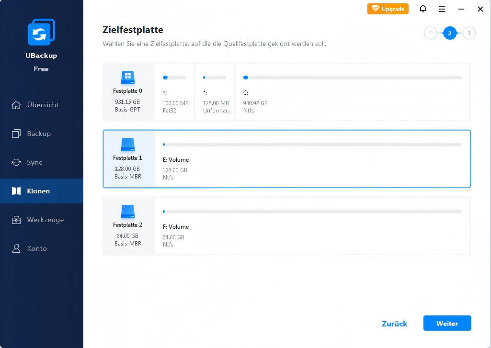Go to wizard step 3 indicator
The image size is (491, 348).
pos(469,33)
